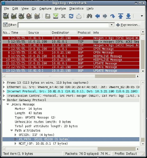Open the capture interfaces list icon
Image resolution: width=147 pixels, height=158 pixels.
[x=6, y=16]
